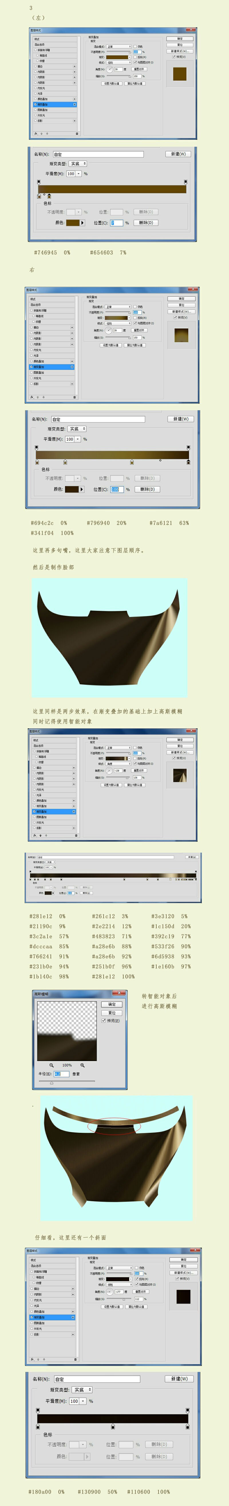
Task: Open 渐变类型 dropdown in second Gradient Editor
Action: click(x=77, y=429)
